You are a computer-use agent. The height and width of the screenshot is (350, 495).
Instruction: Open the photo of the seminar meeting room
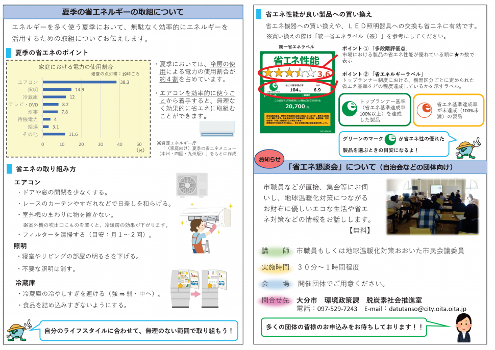(x=433, y=207)
